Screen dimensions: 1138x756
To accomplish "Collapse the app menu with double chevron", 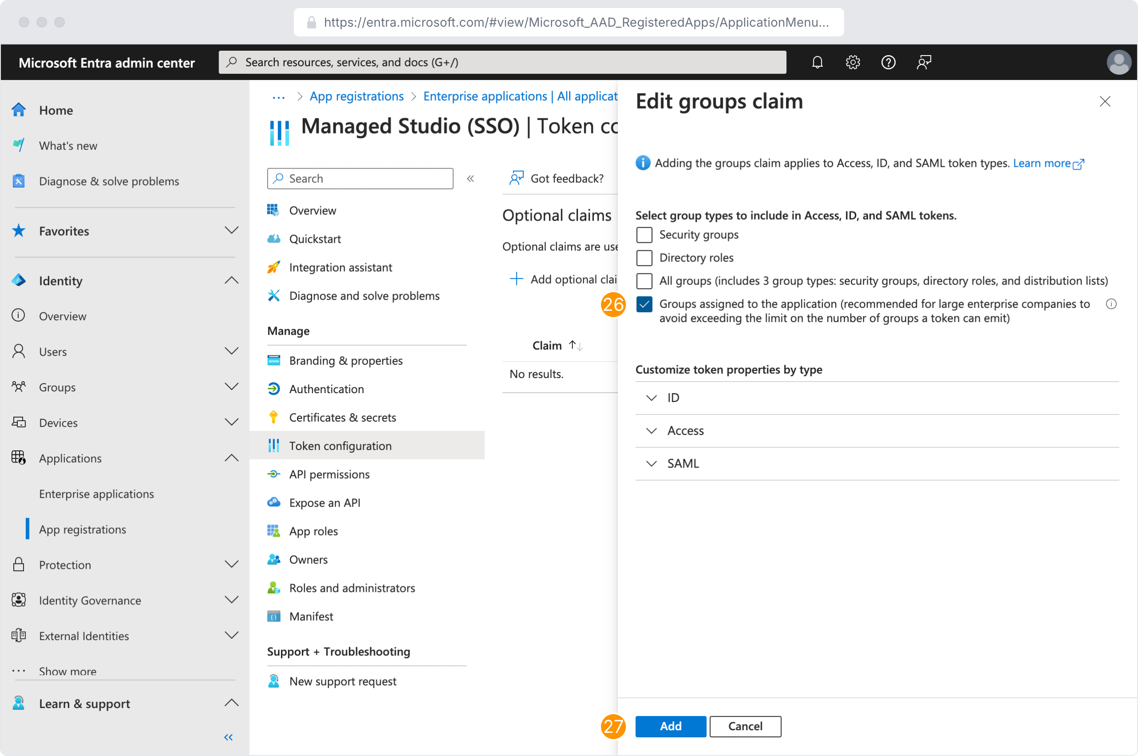I will 470,178.
